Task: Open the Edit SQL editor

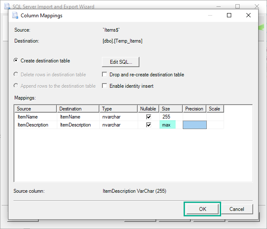Action: pos(120,62)
